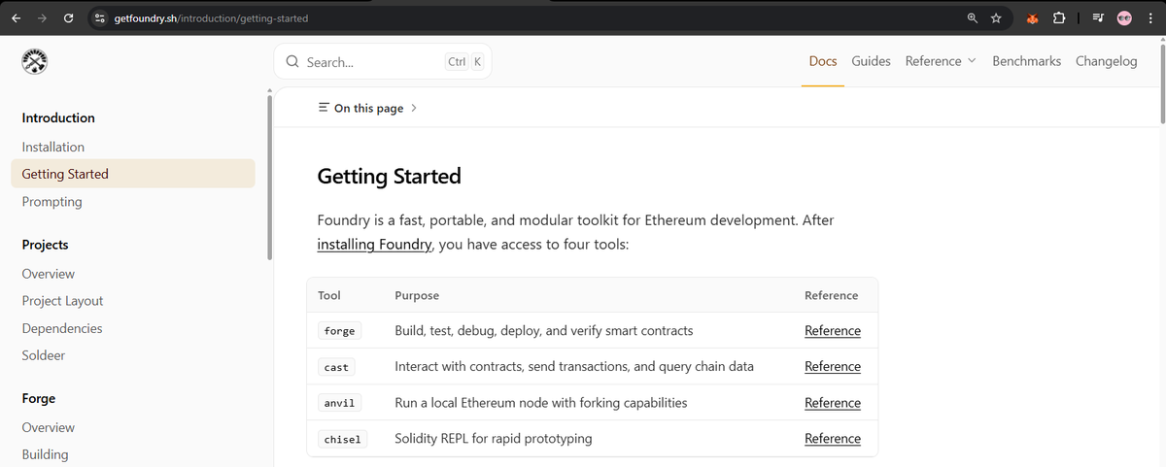Image resolution: width=1166 pixels, height=467 pixels.
Task: Reload the page
Action: point(68,18)
